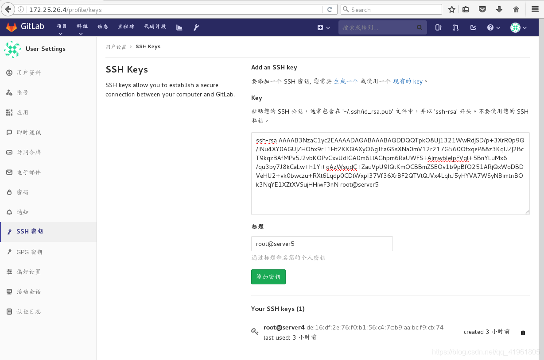Click the magnifier icon in GitLab search

click(420, 27)
